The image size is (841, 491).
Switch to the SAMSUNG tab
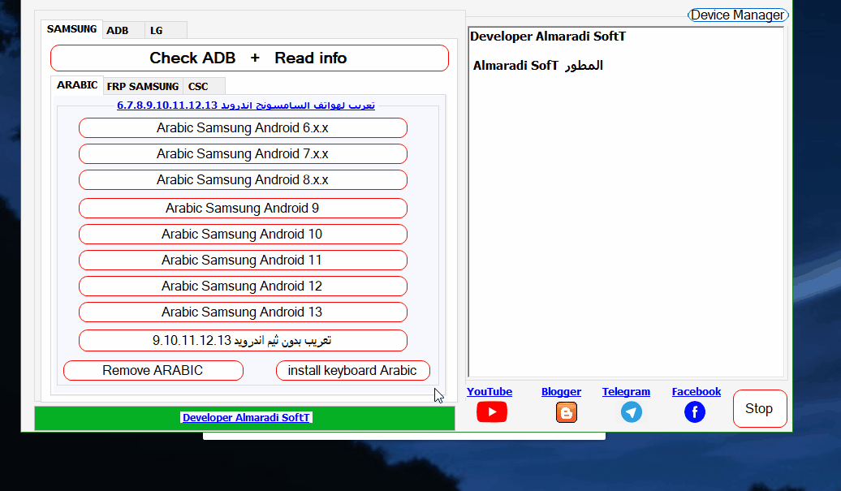point(71,29)
